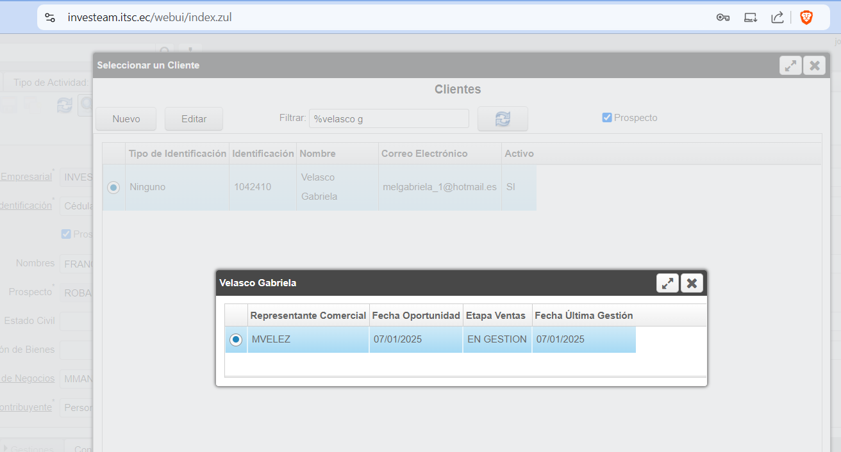Click the refresh button beside the Filtrar field
The height and width of the screenshot is (452, 841).
click(503, 118)
